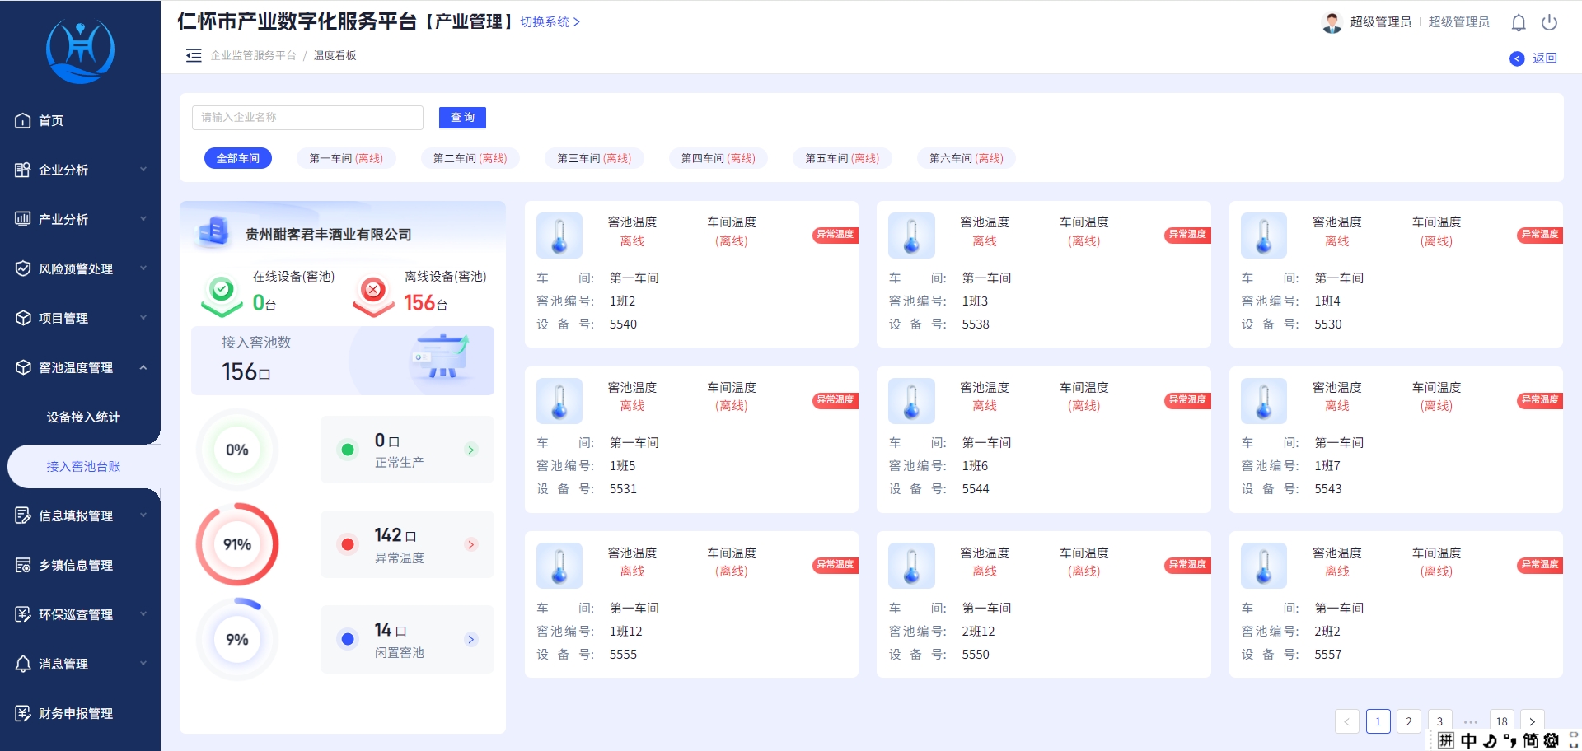Click the 财务申报管理 icon
The width and height of the screenshot is (1582, 751).
coord(23,713)
